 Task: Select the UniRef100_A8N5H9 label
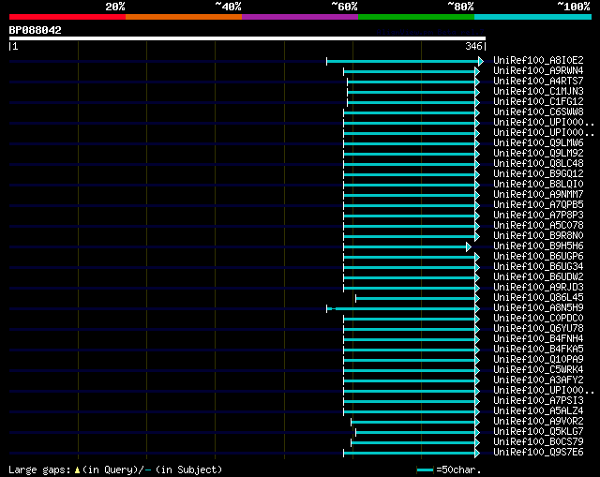[538, 308]
